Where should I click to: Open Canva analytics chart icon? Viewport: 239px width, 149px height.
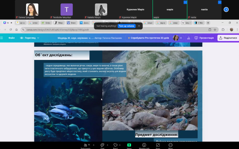[x=189, y=38]
